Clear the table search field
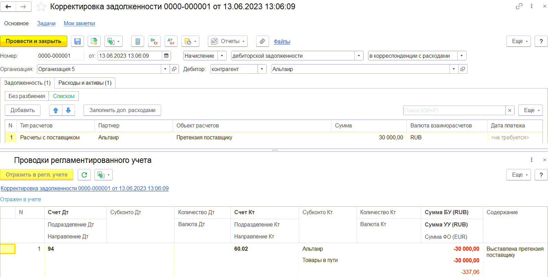 [x=510, y=110]
